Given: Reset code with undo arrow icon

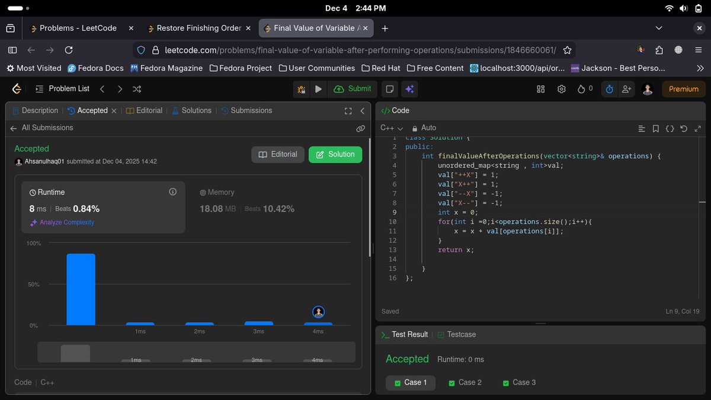Looking at the screenshot, I should tap(684, 128).
